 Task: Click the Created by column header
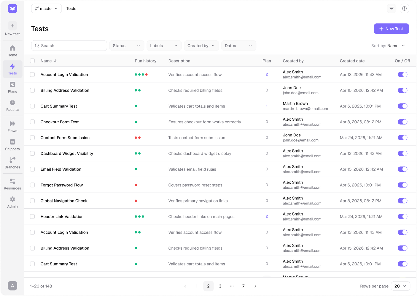pos(293,61)
